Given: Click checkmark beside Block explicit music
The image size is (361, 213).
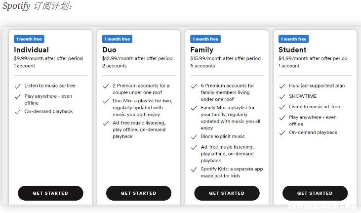Looking at the screenshot, I should coord(194,137).
